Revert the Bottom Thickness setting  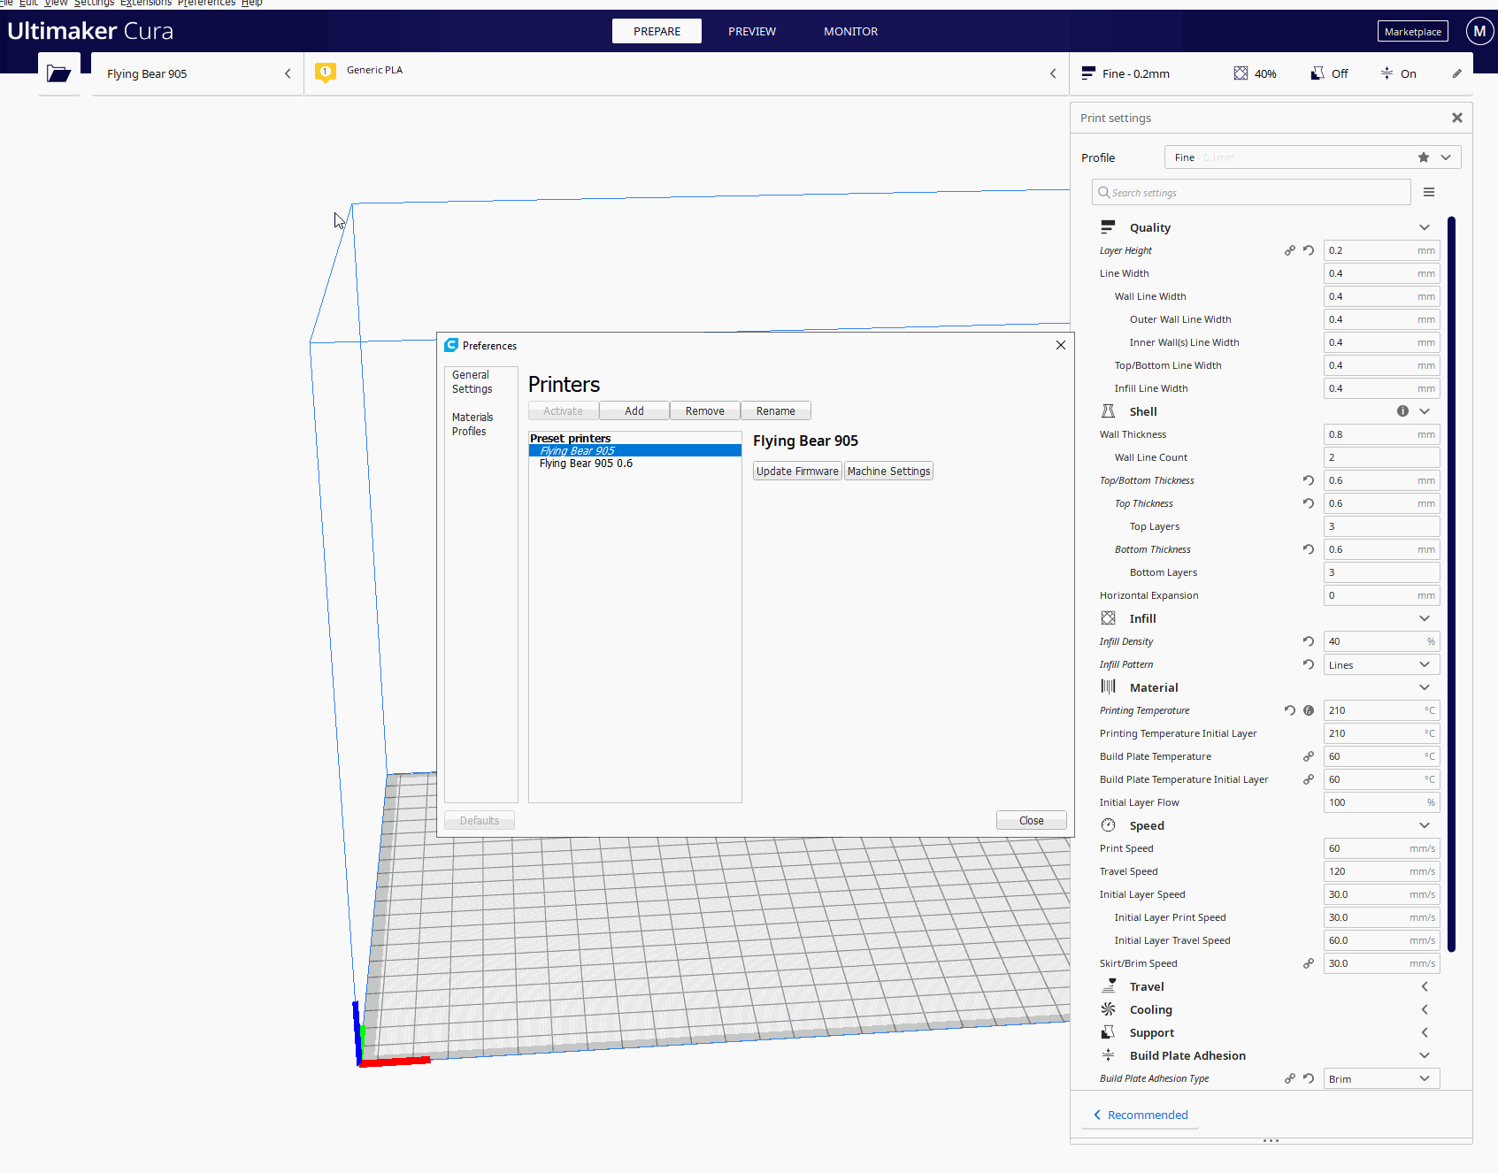[x=1308, y=549]
